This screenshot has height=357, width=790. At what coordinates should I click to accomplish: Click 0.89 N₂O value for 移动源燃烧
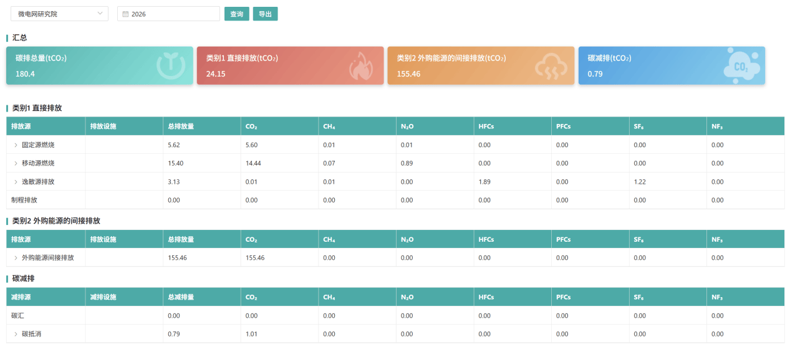tap(407, 163)
